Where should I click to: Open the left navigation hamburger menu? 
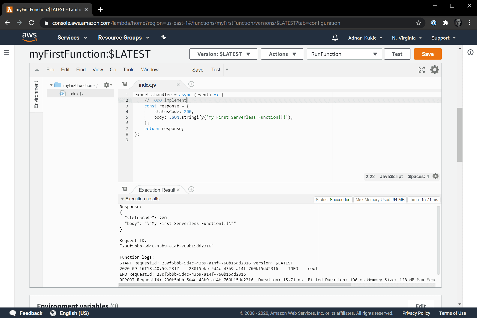pyautogui.click(x=7, y=52)
